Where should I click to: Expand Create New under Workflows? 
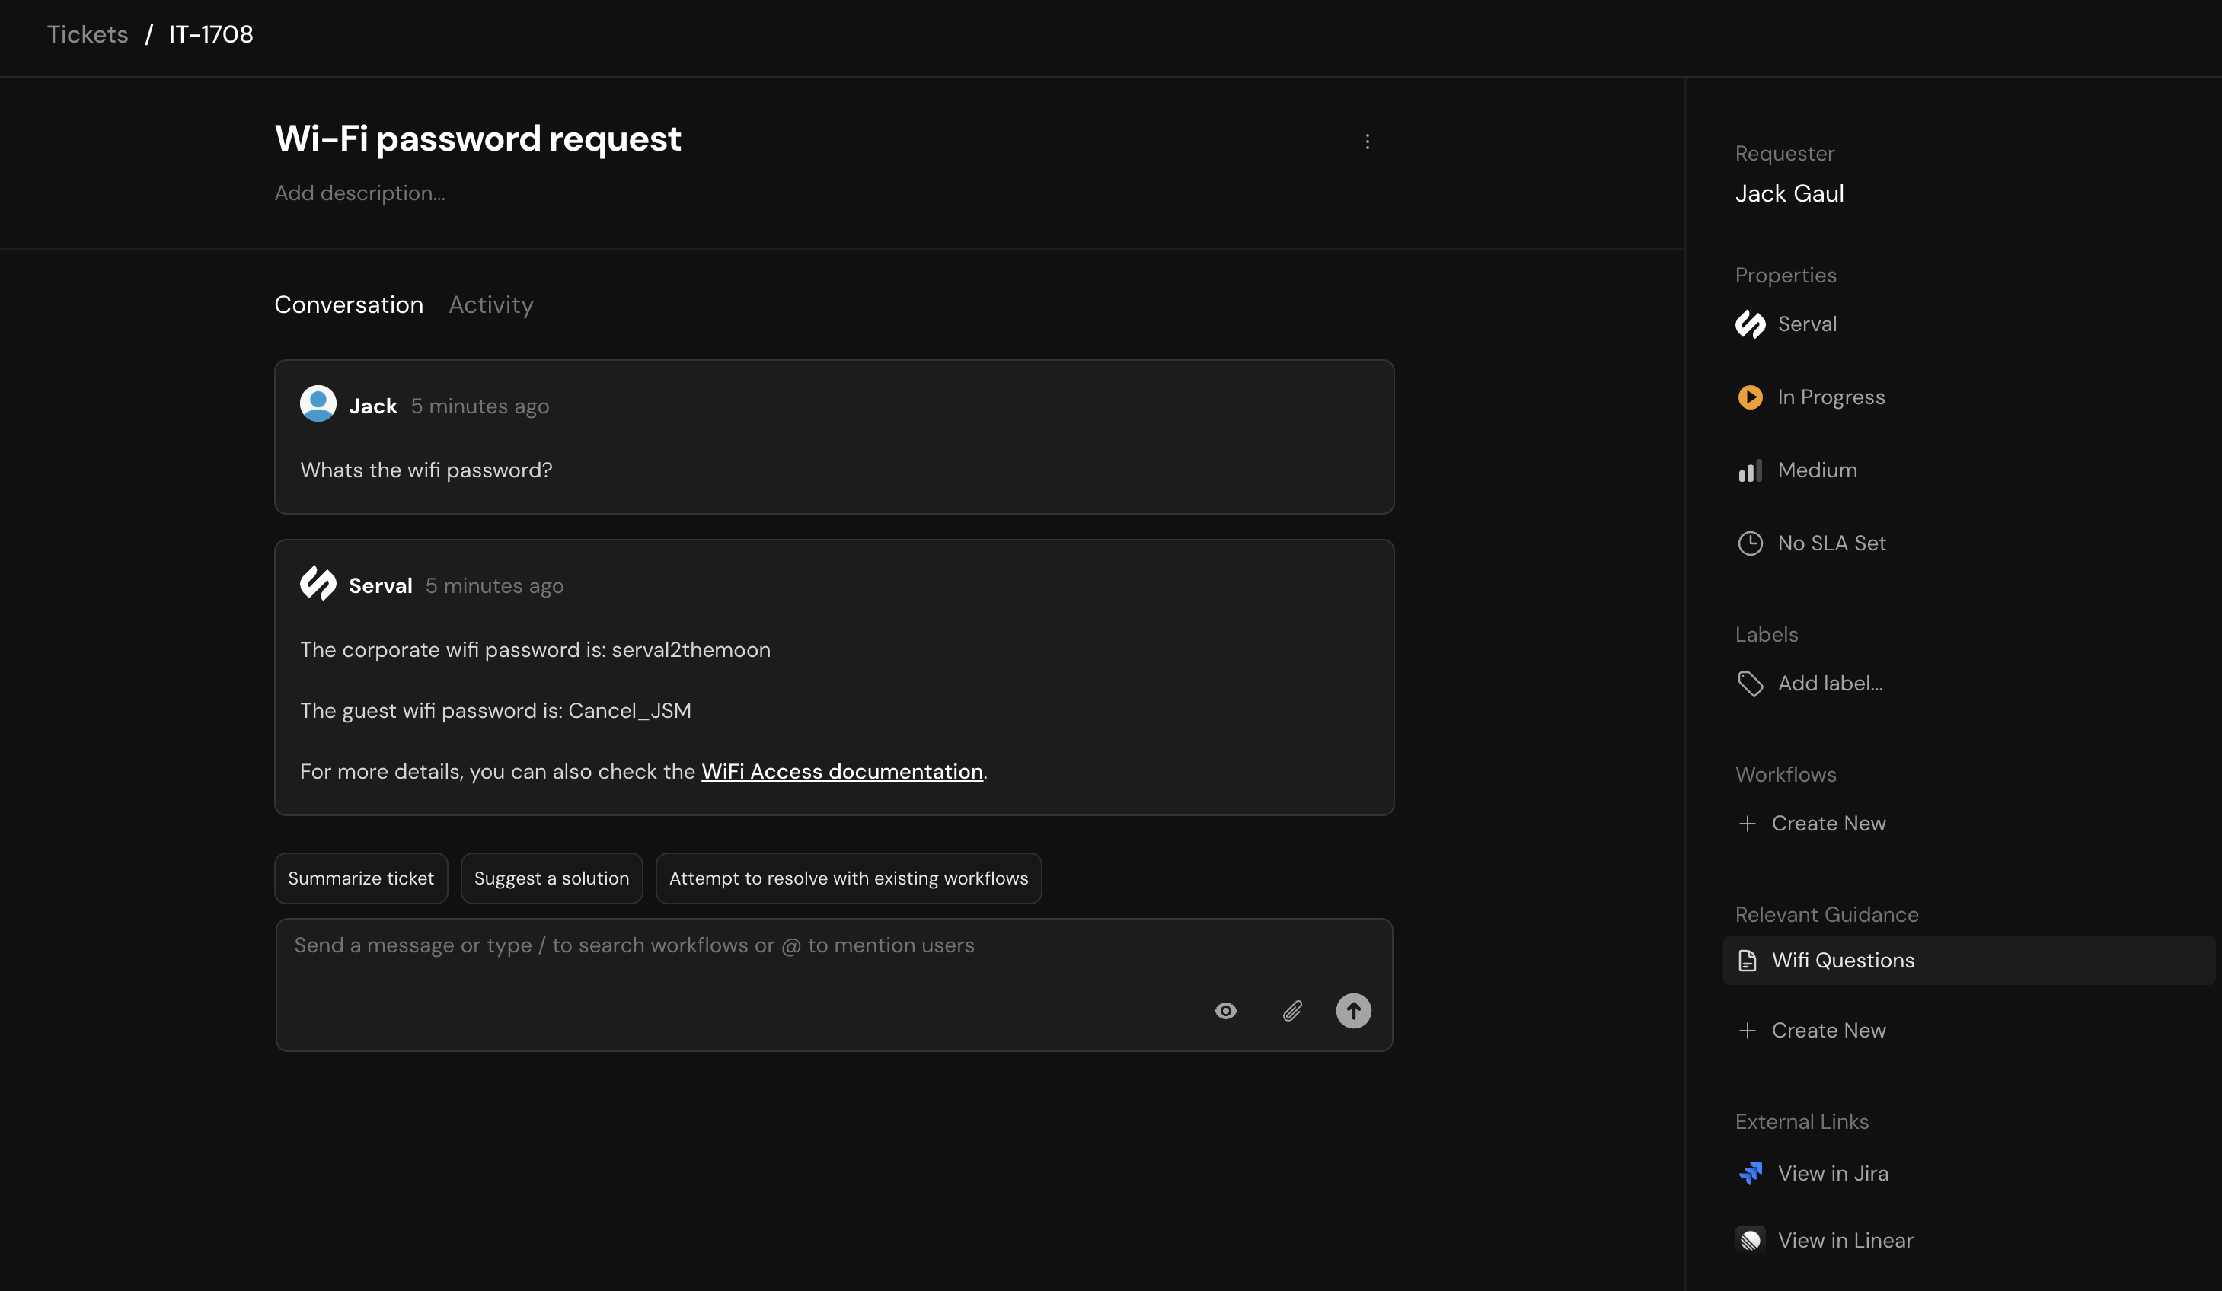pyautogui.click(x=1811, y=823)
